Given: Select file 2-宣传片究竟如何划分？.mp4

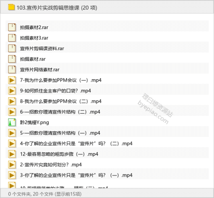Looking at the screenshot, I should coord(51,165).
